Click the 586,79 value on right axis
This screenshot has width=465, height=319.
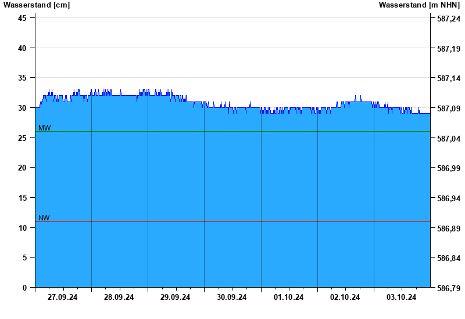449,288
